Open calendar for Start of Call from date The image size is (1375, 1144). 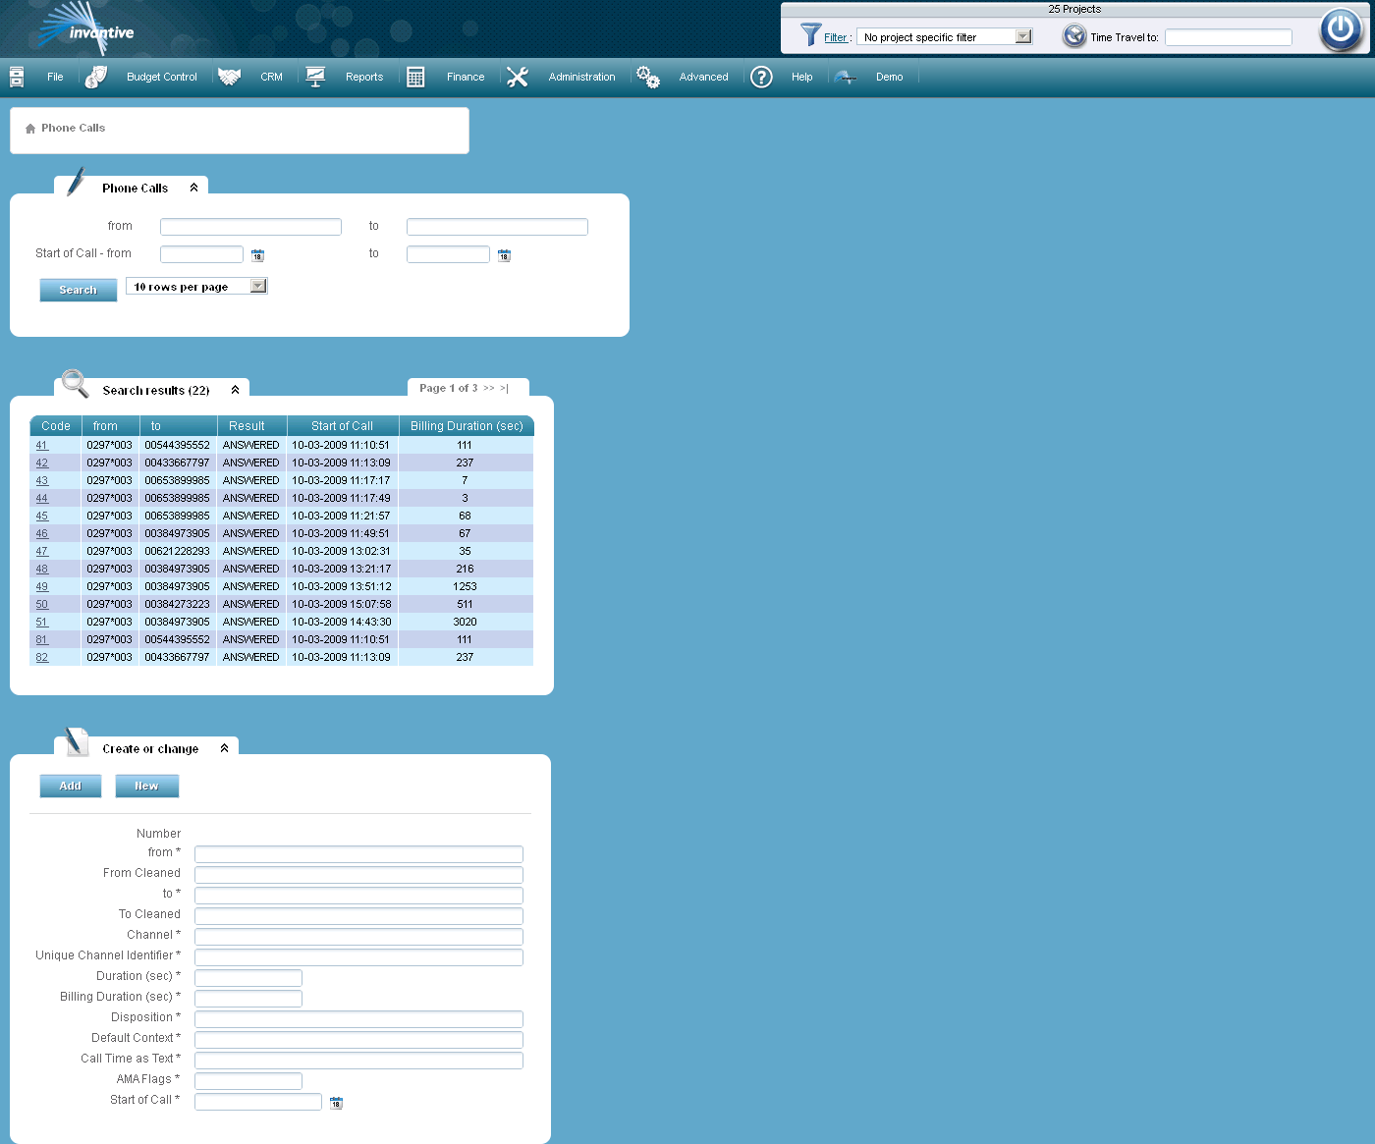(257, 255)
